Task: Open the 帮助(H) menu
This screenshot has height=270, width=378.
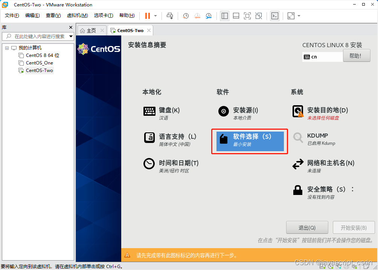Action: 127,15
